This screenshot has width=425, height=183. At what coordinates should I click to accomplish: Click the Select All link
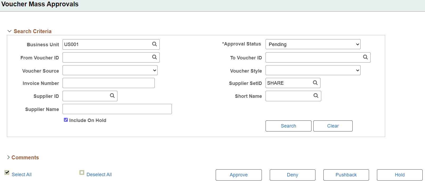click(x=22, y=175)
